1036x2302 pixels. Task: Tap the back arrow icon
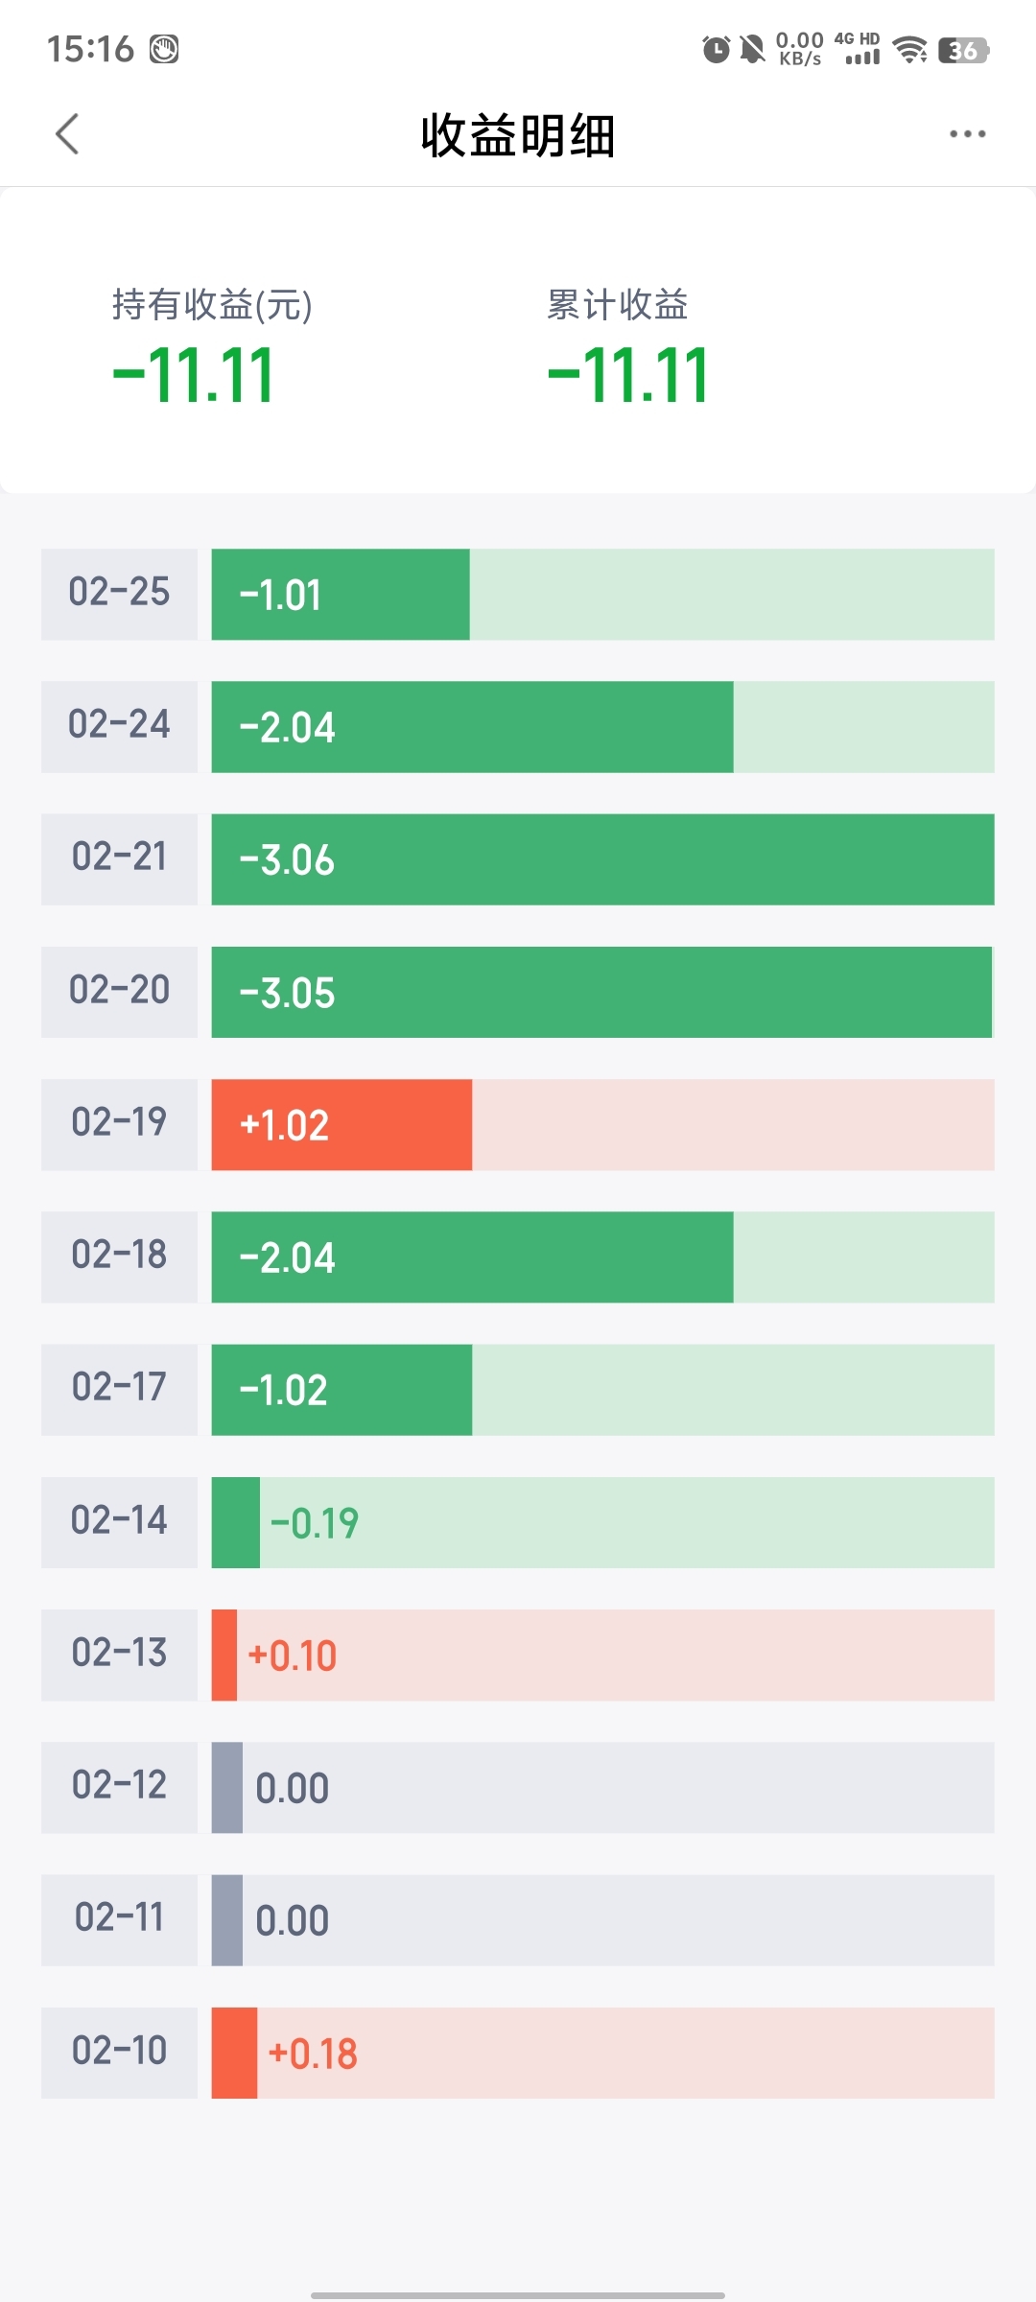click(x=67, y=134)
